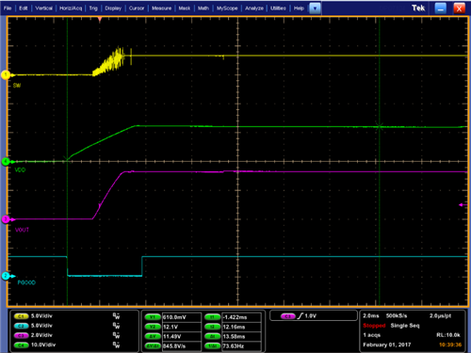Screen dimensions: 471x353
Task: Click the 2.0ms timebase readout
Action: (371, 315)
